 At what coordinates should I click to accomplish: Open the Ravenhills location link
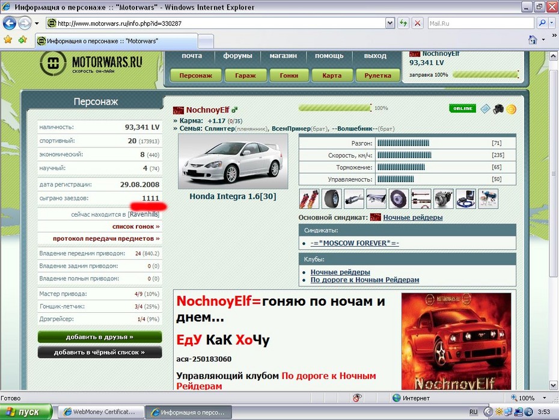(144, 214)
